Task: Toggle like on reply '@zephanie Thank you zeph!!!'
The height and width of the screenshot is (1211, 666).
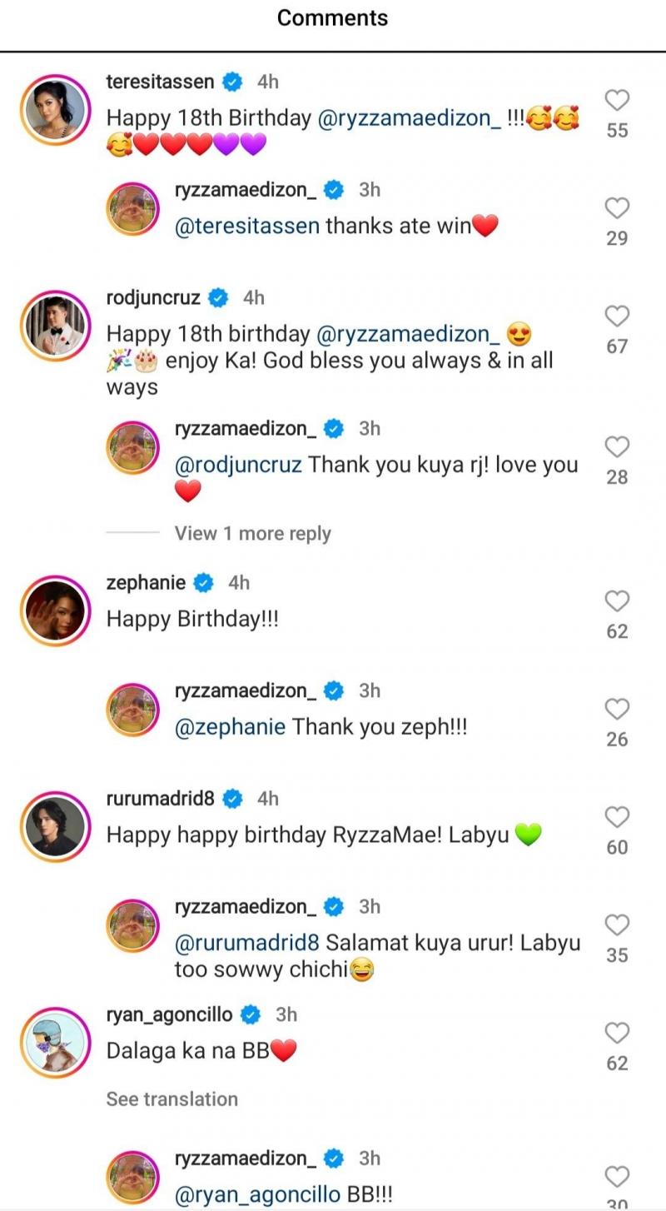Action: tap(617, 709)
